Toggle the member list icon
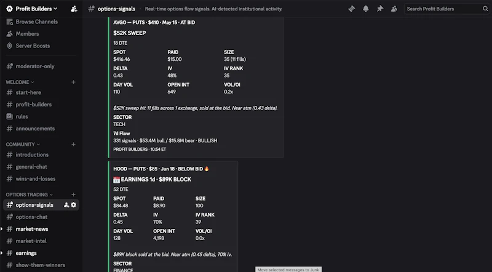Screen dimensions: 492x272 tap(394, 9)
